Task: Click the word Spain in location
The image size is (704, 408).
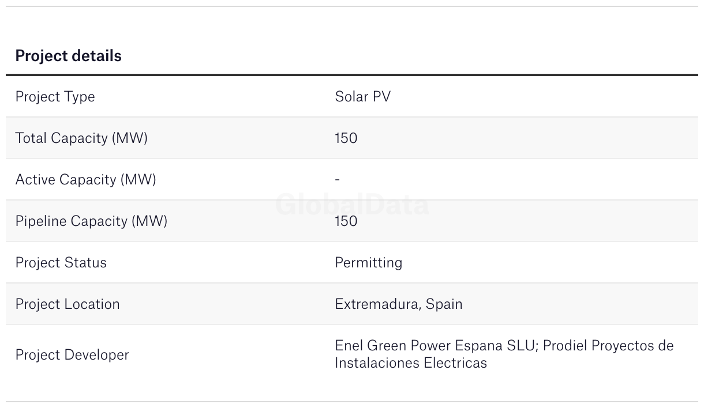Action: point(444,304)
